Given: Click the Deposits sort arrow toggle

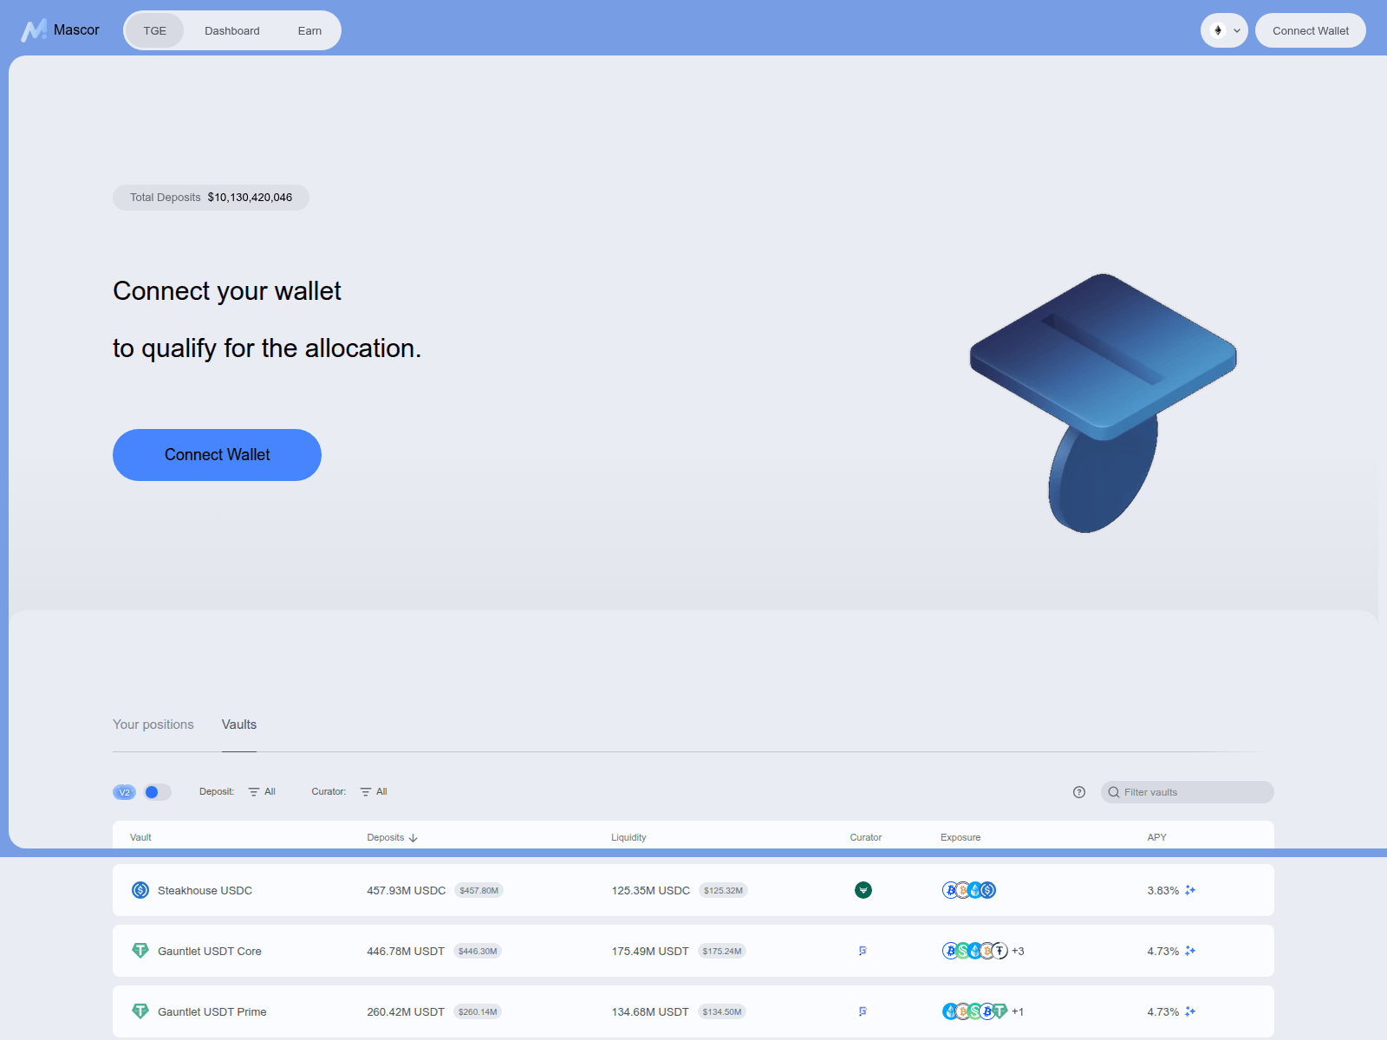Looking at the screenshot, I should point(414,837).
